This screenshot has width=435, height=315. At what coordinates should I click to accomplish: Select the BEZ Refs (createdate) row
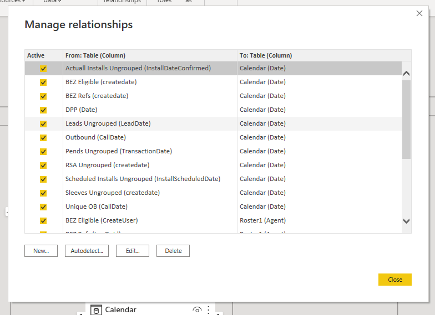(x=213, y=96)
